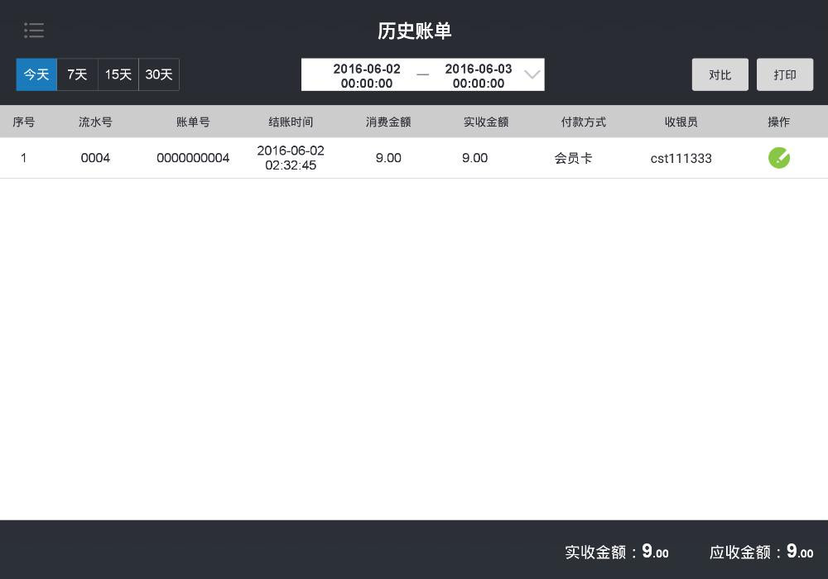Image resolution: width=828 pixels, height=579 pixels.
Task: Click the 付款方式 column header
Action: (584, 122)
